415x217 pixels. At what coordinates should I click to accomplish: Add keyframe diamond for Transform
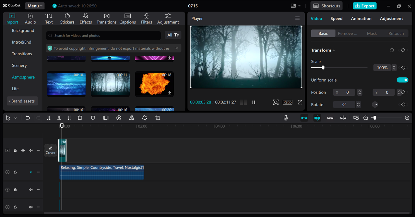(x=403, y=50)
